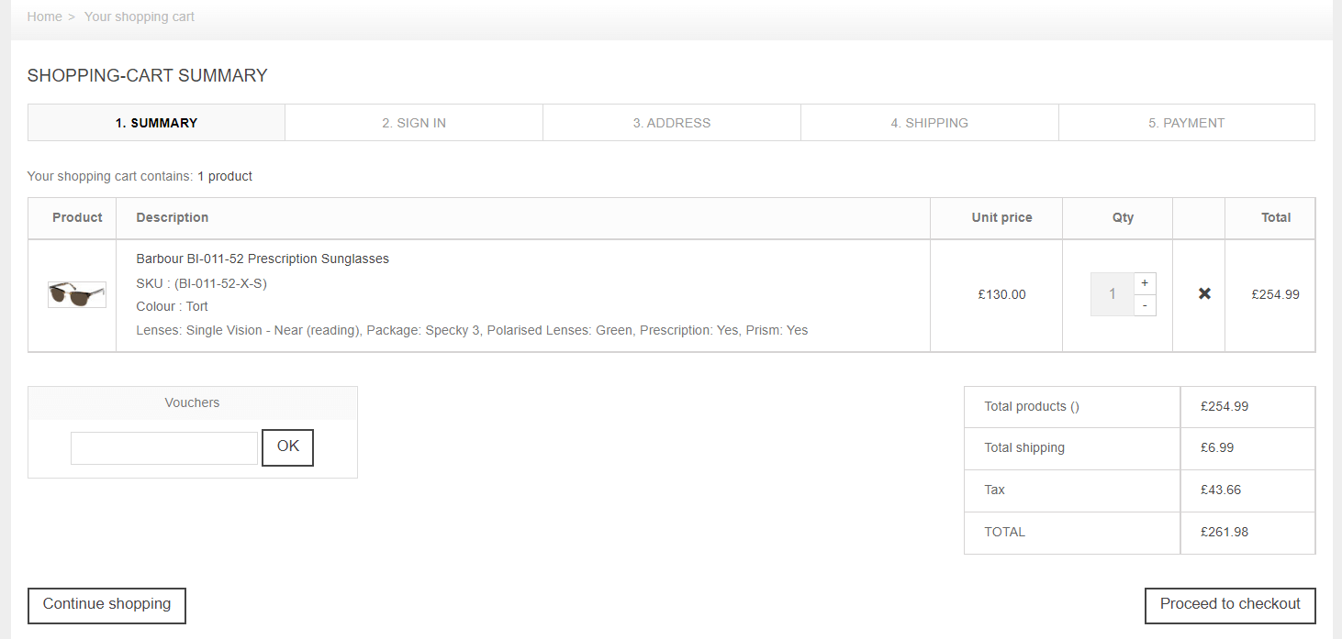Click the Tax value £43.66
The image size is (1342, 639).
coord(1221,490)
